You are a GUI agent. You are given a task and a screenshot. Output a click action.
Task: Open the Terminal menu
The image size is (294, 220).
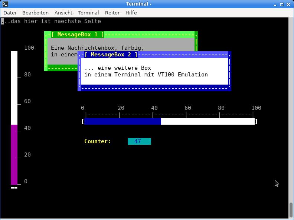88,13
